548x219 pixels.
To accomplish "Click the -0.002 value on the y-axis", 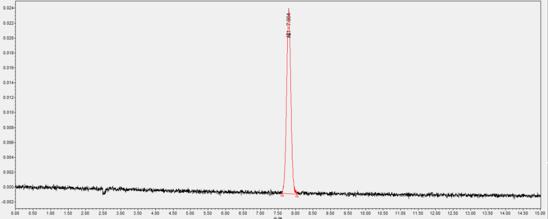I will (x=7, y=202).
